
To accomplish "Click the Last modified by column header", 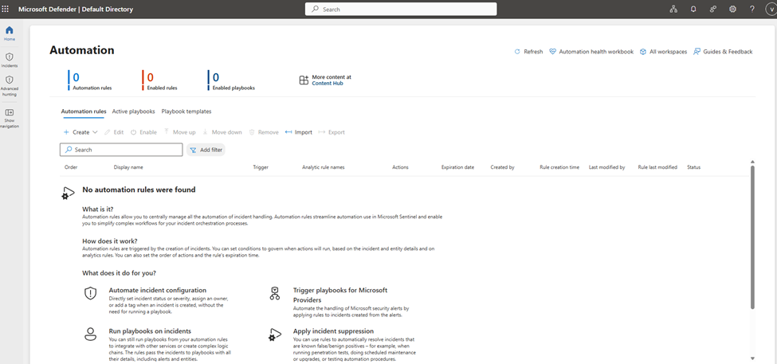I will tap(607, 167).
